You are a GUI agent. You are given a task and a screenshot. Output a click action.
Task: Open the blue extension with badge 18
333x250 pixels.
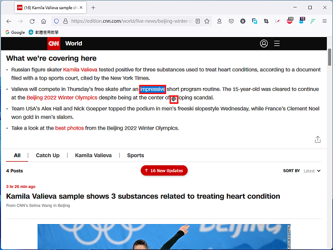pyautogui.click(x=302, y=20)
